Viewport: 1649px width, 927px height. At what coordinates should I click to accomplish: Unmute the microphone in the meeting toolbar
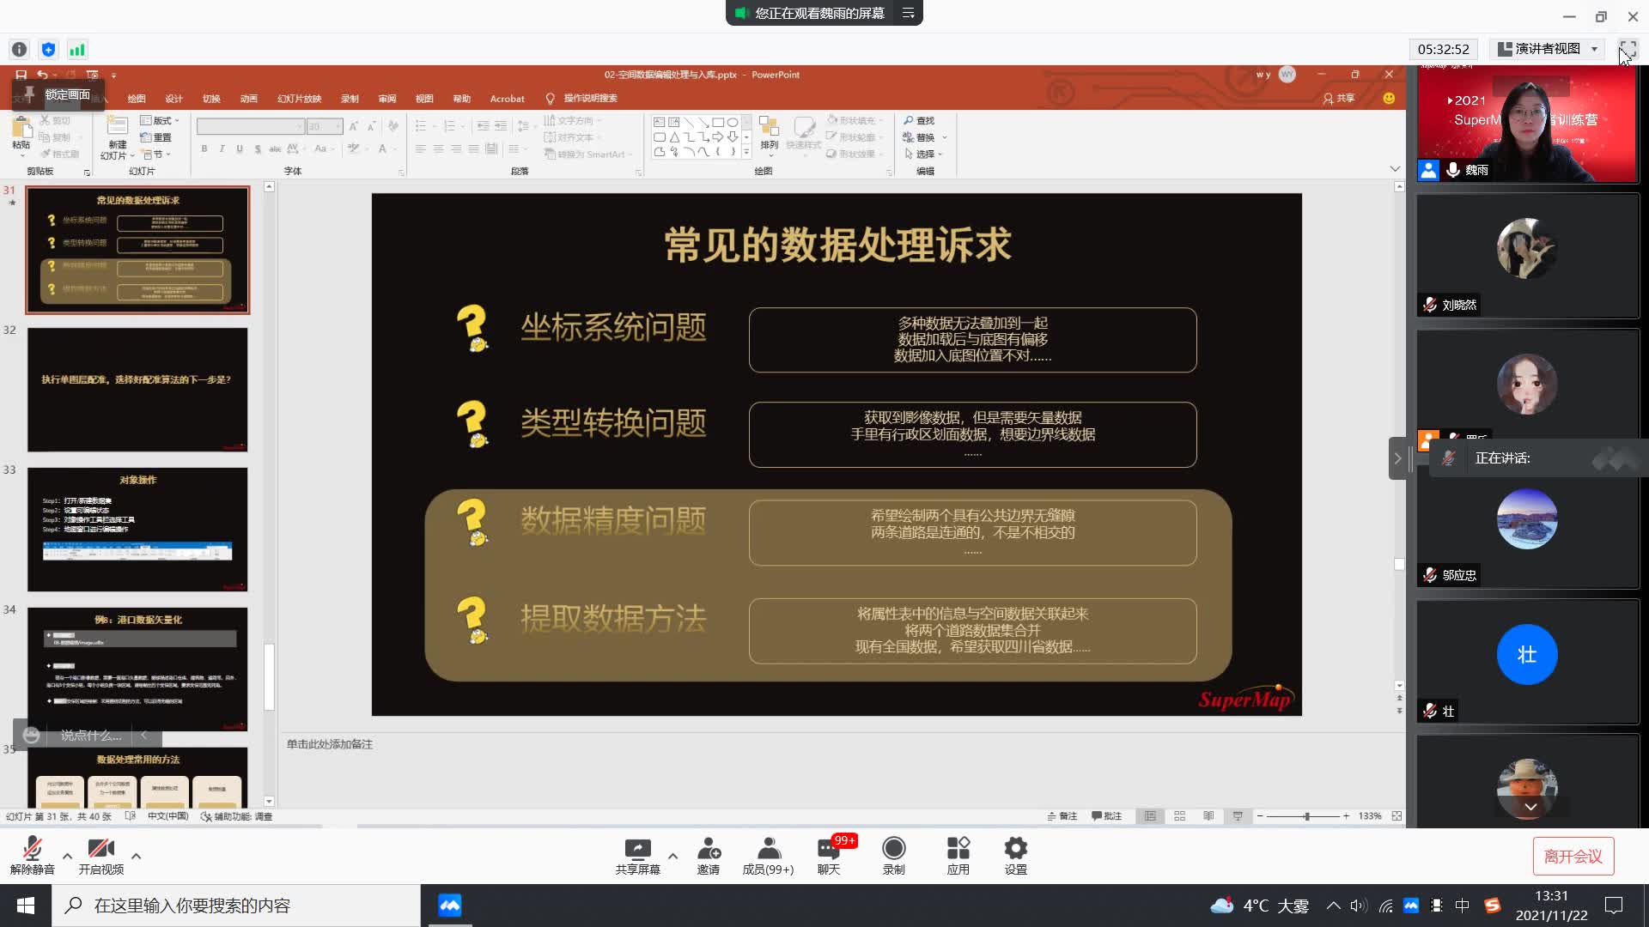(32, 855)
